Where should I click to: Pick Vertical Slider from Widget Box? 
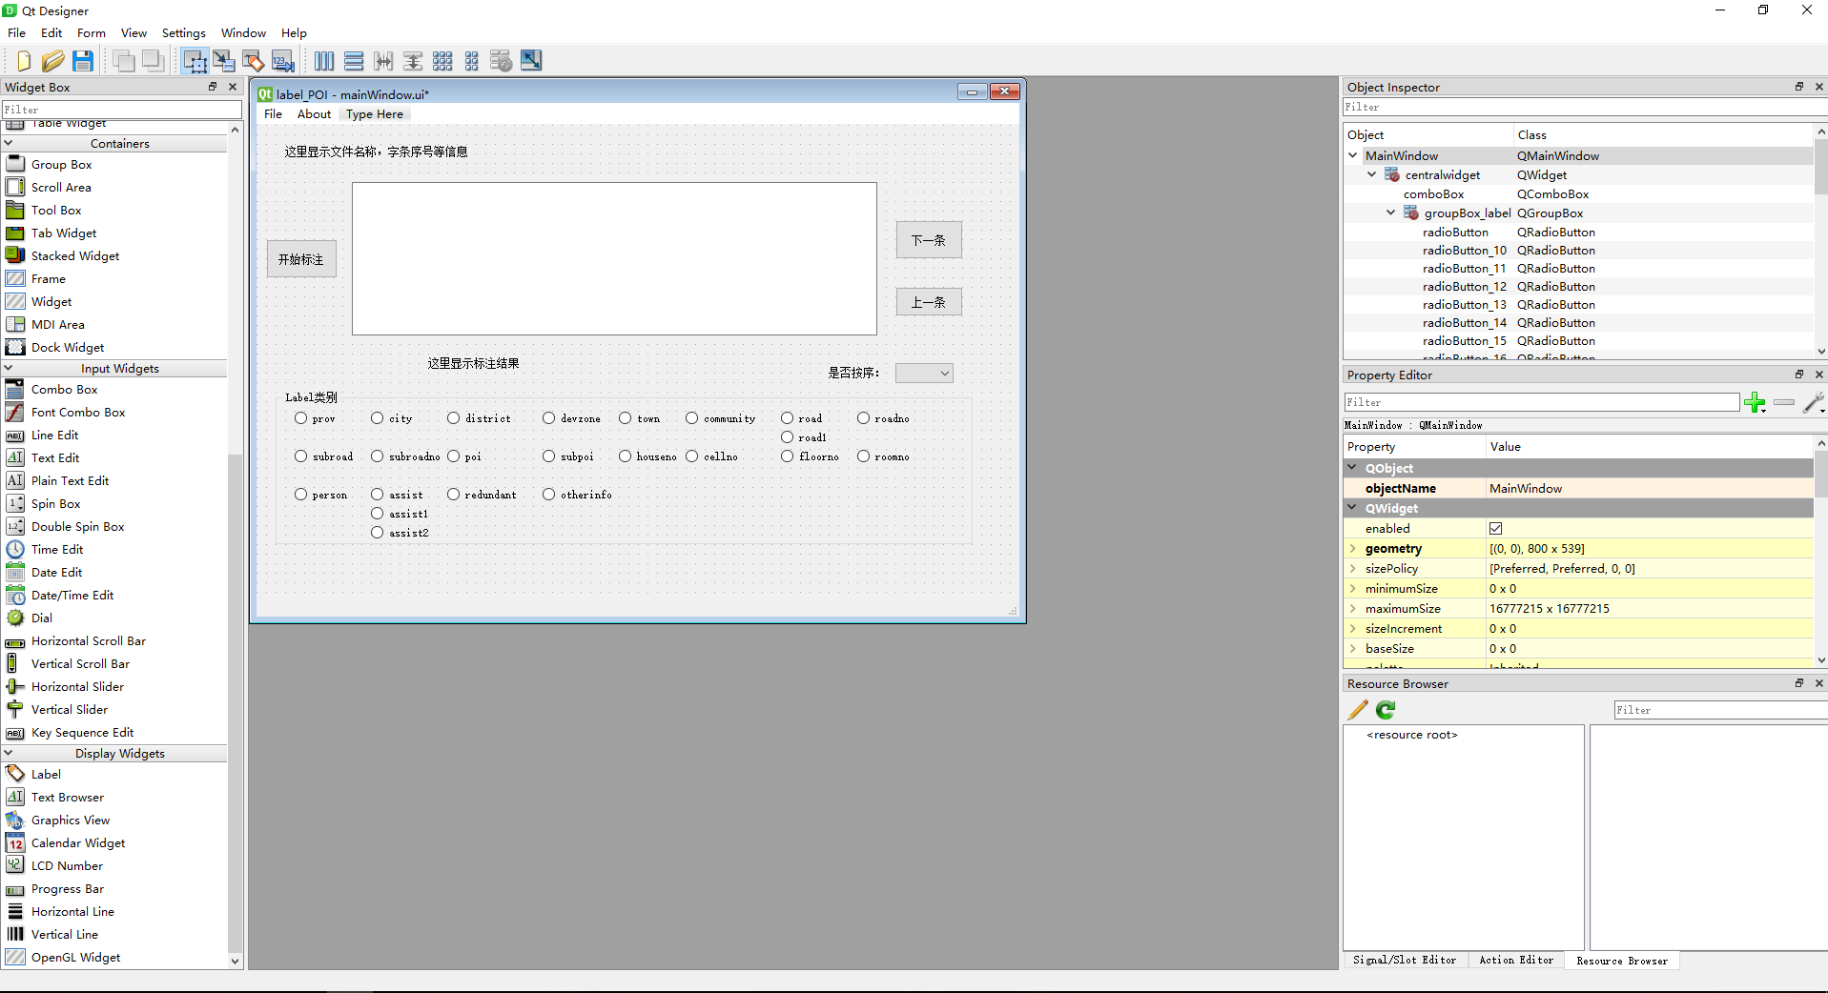click(70, 710)
